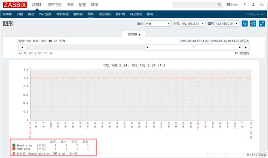Add graph to favorites with star icon
The width and height of the screenshot is (268, 158).
click(245, 23)
